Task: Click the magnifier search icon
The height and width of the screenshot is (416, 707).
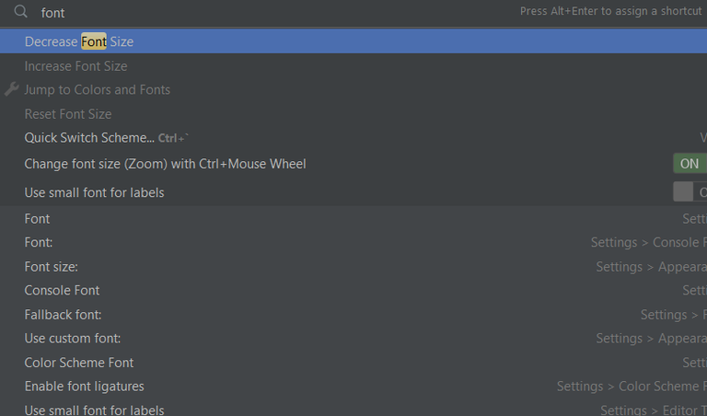Action: coord(20,13)
